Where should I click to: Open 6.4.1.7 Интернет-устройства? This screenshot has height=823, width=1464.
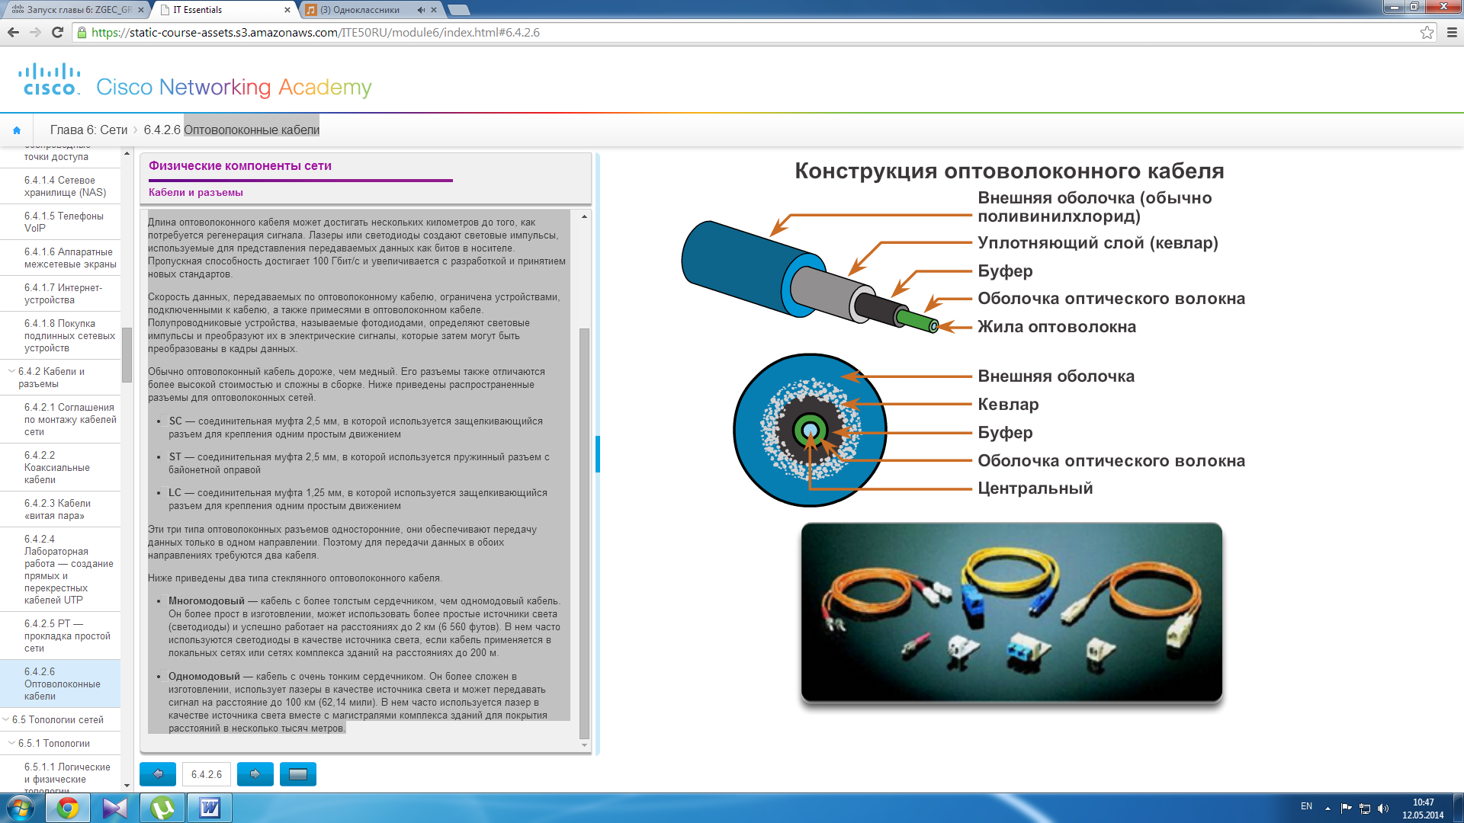[63, 293]
